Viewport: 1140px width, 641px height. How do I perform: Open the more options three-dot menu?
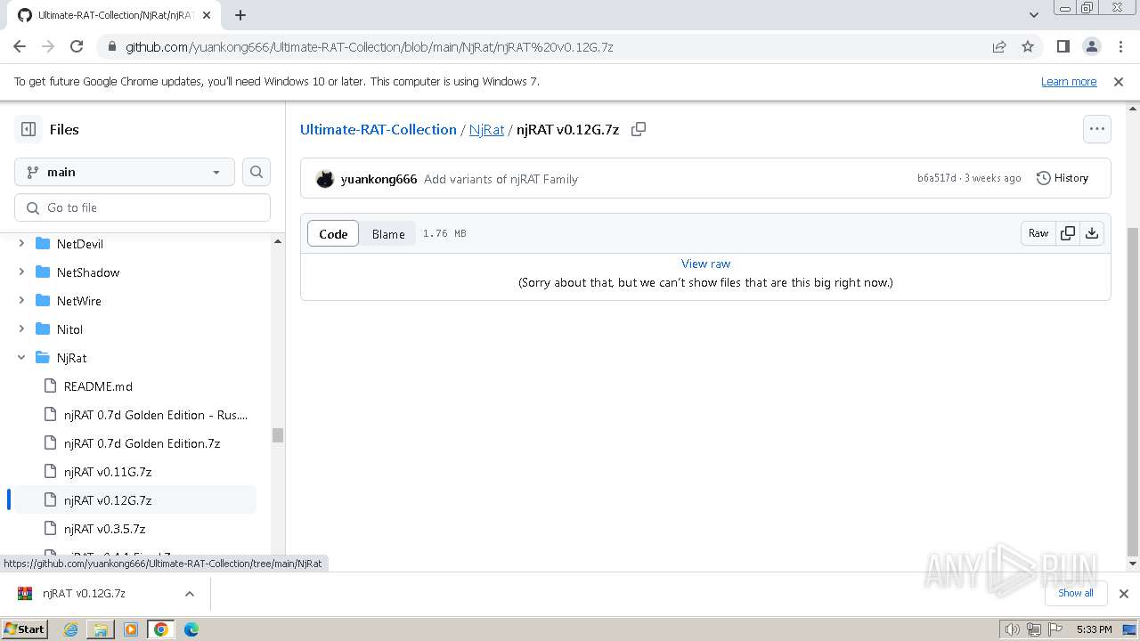pyautogui.click(x=1097, y=129)
